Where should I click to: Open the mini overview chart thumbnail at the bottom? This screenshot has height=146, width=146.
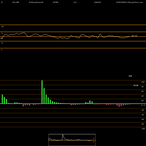click(72, 140)
